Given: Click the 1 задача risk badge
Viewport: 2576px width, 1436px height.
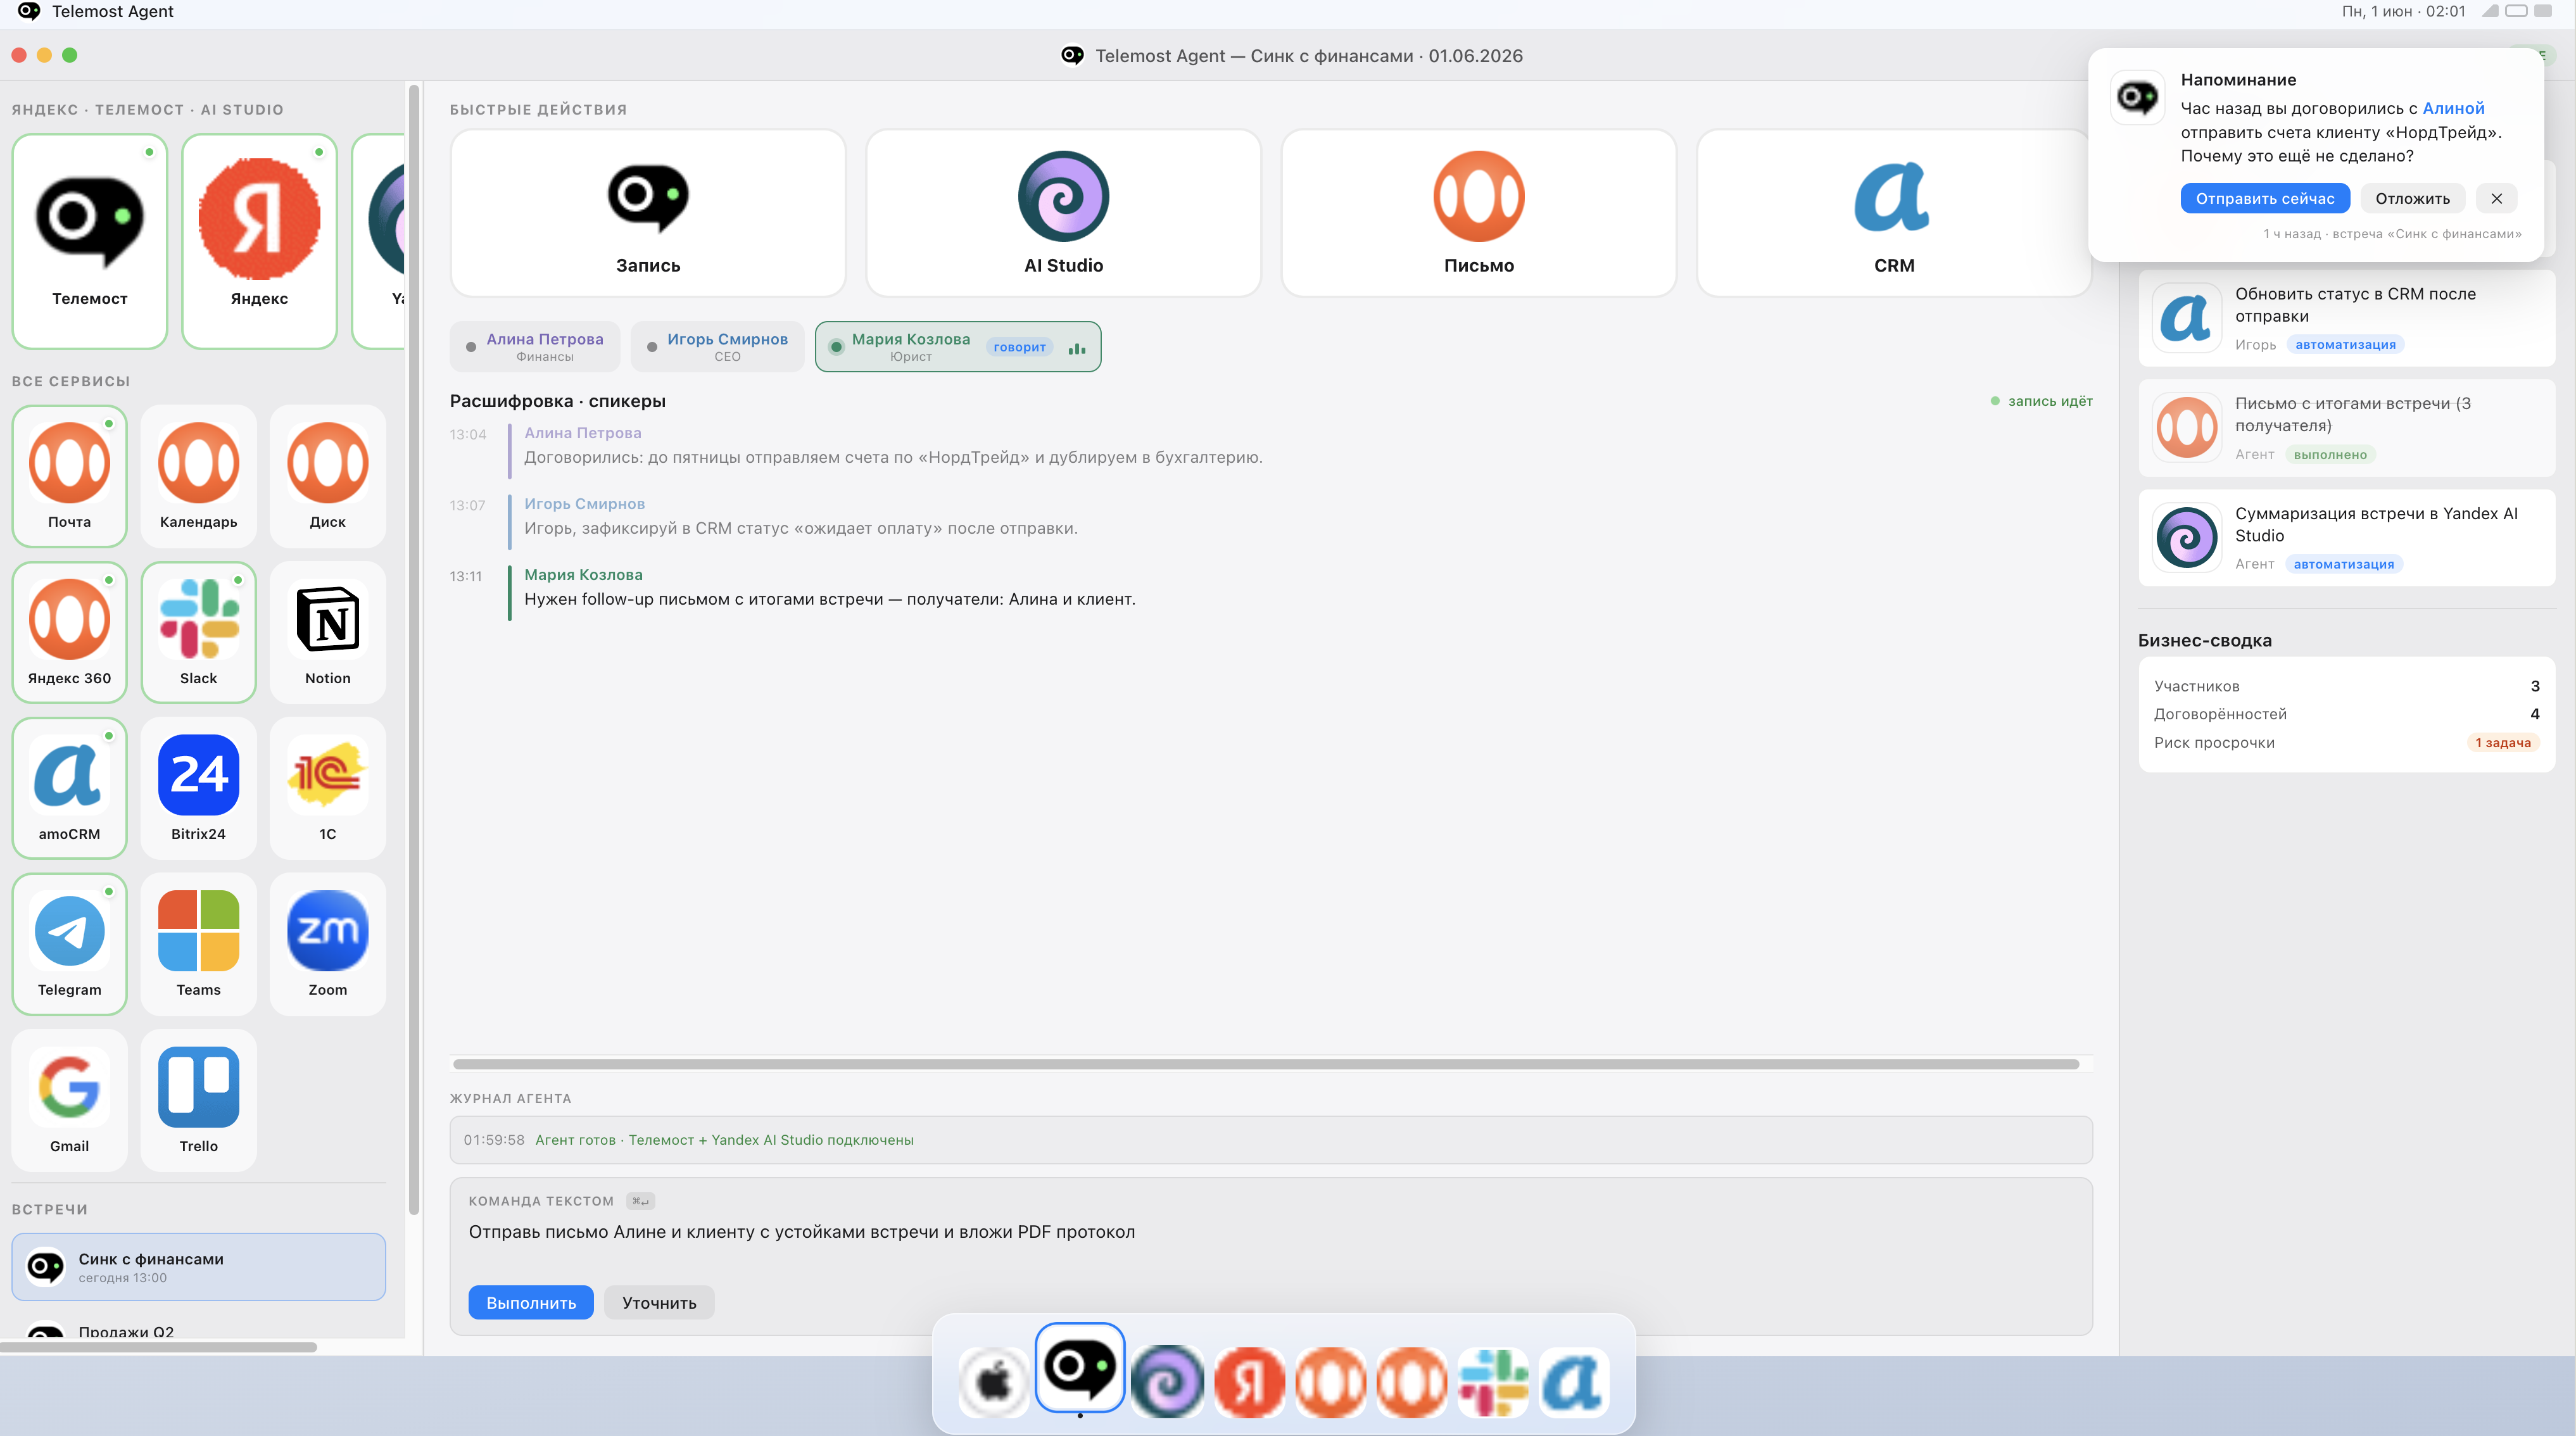Looking at the screenshot, I should (x=2502, y=742).
